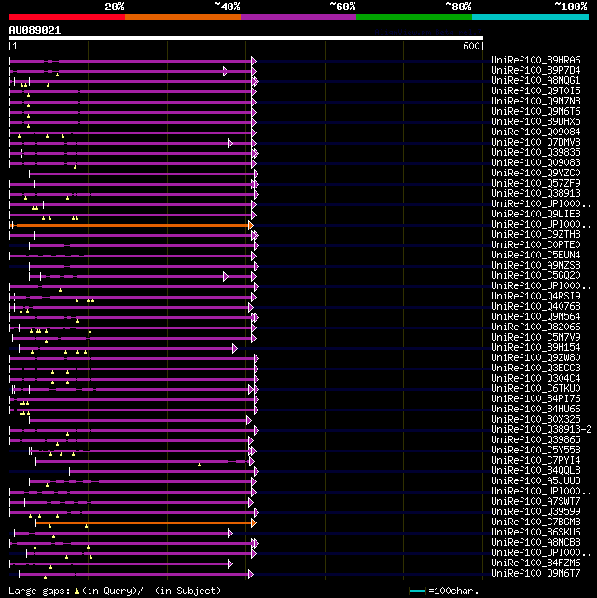Select the UniRef100_B9DHX5 label
This screenshot has width=597, height=598.
click(x=535, y=121)
